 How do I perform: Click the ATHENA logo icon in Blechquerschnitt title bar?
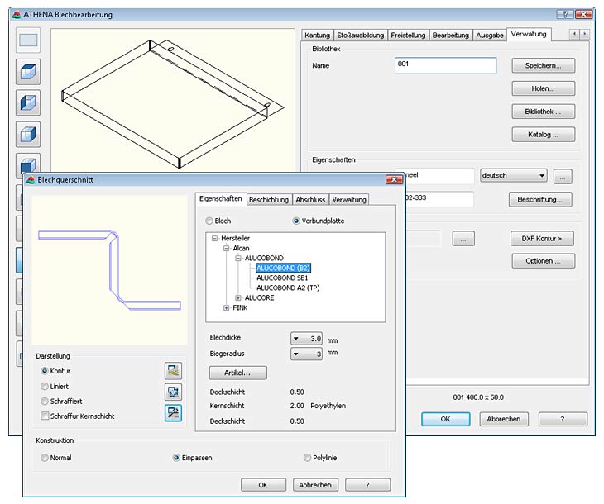(x=30, y=179)
